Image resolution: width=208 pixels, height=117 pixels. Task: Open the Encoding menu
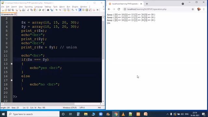(x=29, y=6)
